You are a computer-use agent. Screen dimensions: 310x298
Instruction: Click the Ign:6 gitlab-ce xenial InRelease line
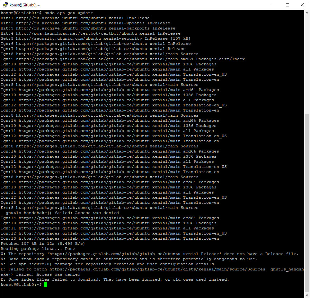point(96,44)
